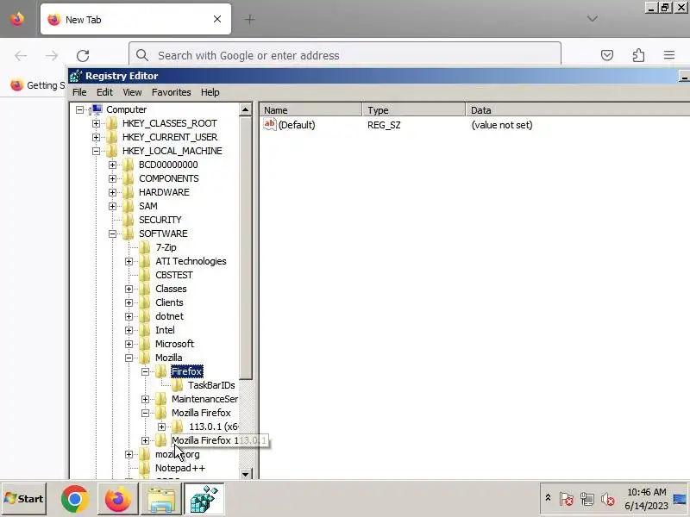Select the 7-Zip key
The image size is (690, 517).
(166, 247)
